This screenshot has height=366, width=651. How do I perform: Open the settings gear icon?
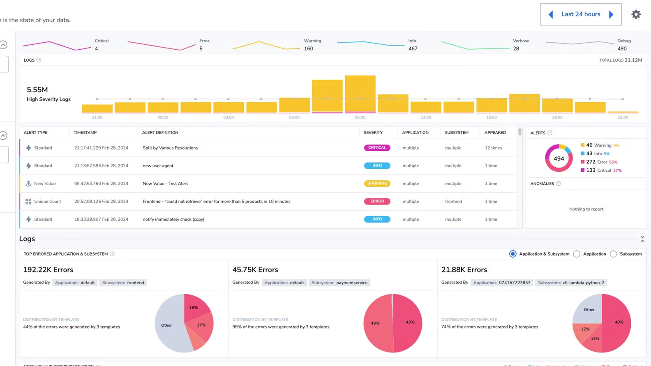[x=636, y=14]
